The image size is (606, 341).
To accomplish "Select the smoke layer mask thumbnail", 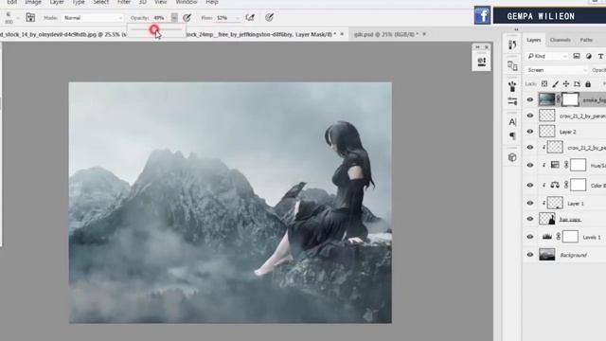I will coord(570,99).
